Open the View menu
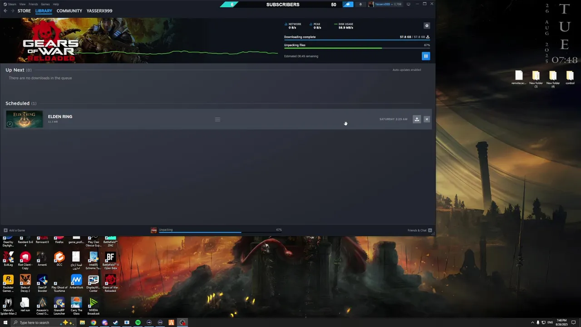The width and height of the screenshot is (581, 327). coord(22,4)
